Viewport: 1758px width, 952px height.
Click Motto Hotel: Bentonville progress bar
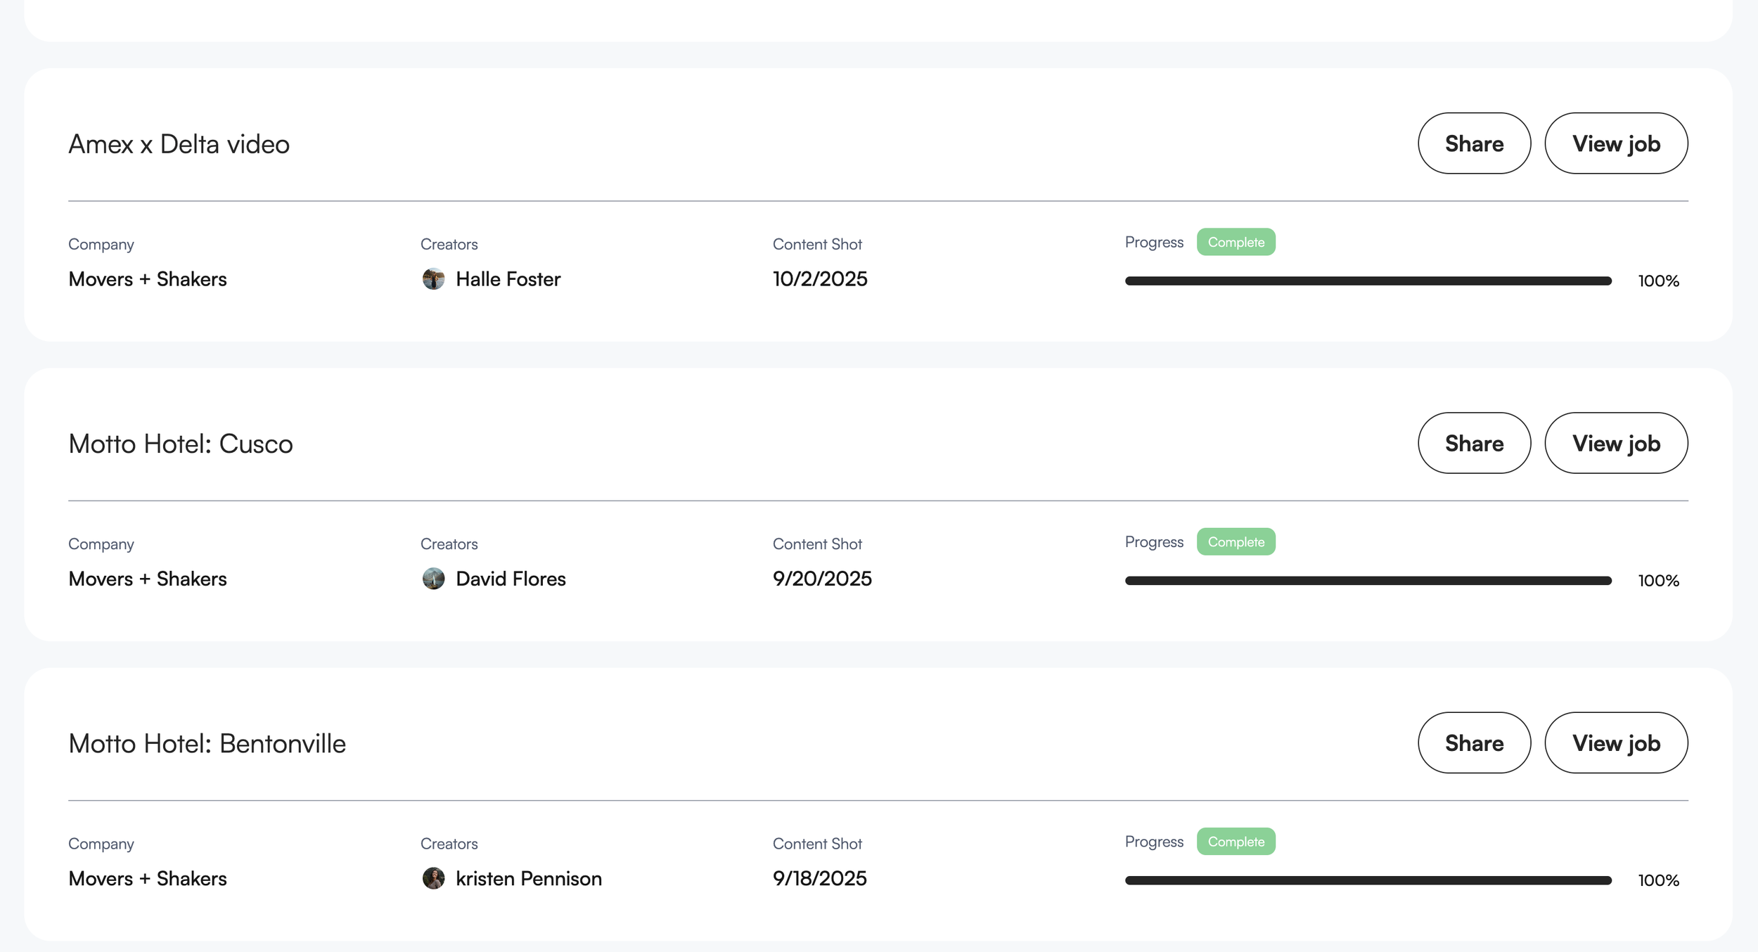(x=1368, y=880)
